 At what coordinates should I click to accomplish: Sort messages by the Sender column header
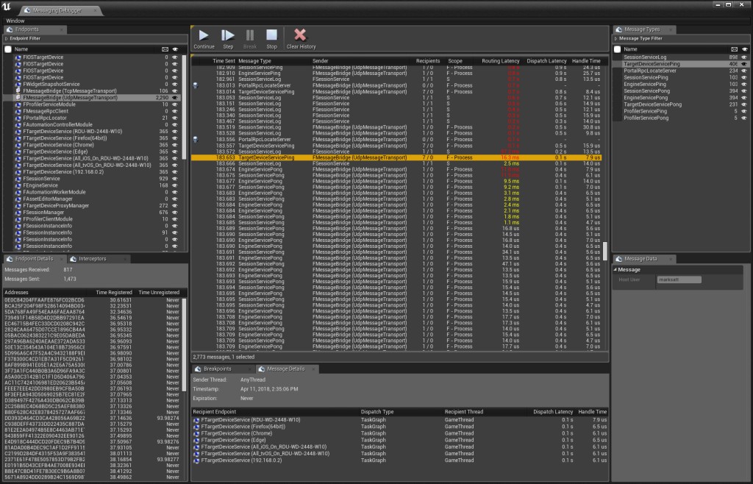pyautogui.click(x=321, y=61)
